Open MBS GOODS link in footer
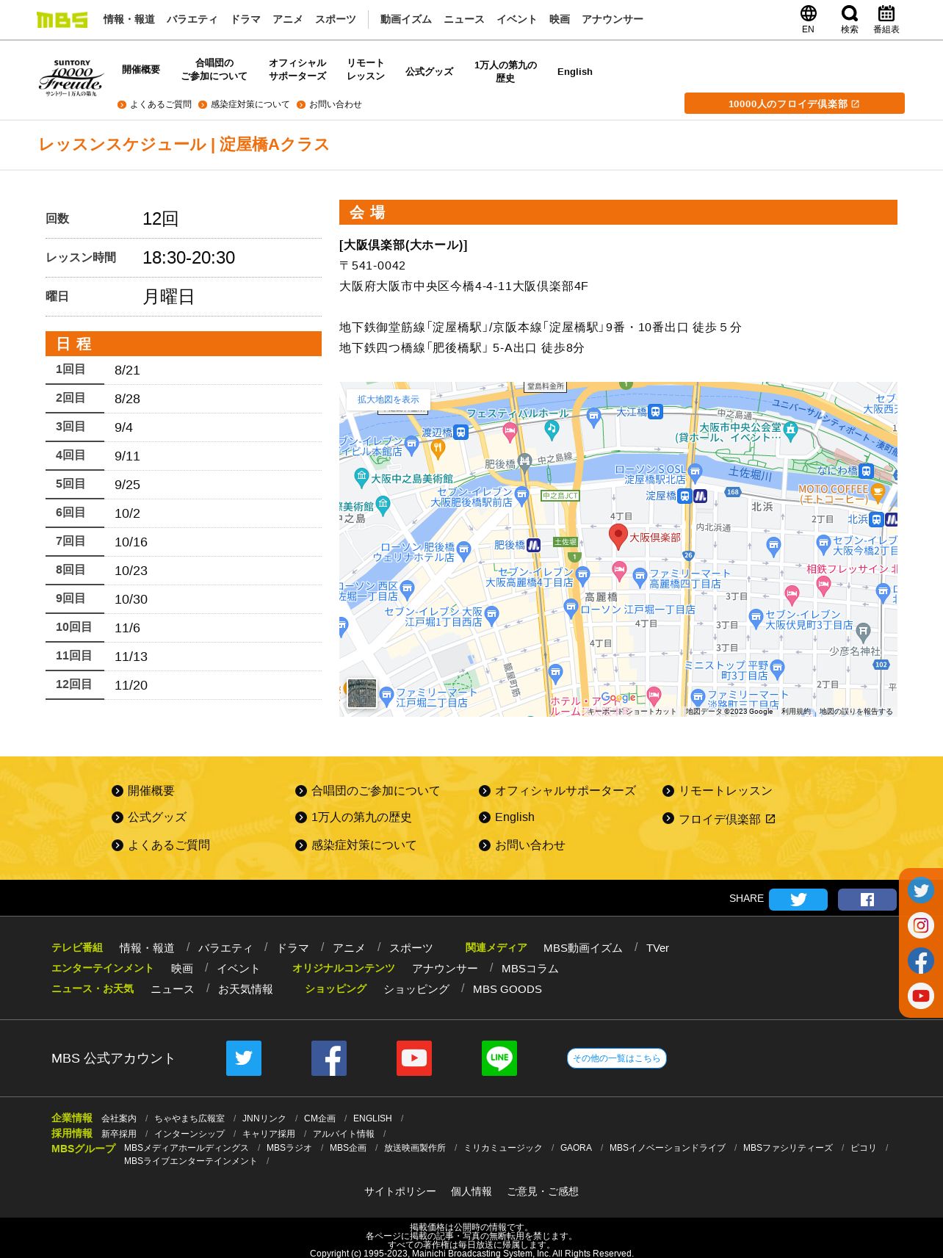The width and height of the screenshot is (943, 1258). (507, 989)
